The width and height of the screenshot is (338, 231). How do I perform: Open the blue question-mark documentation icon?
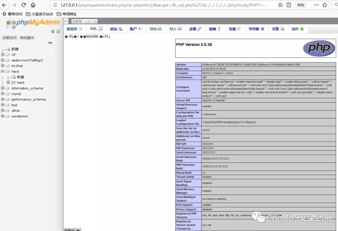click(x=14, y=27)
